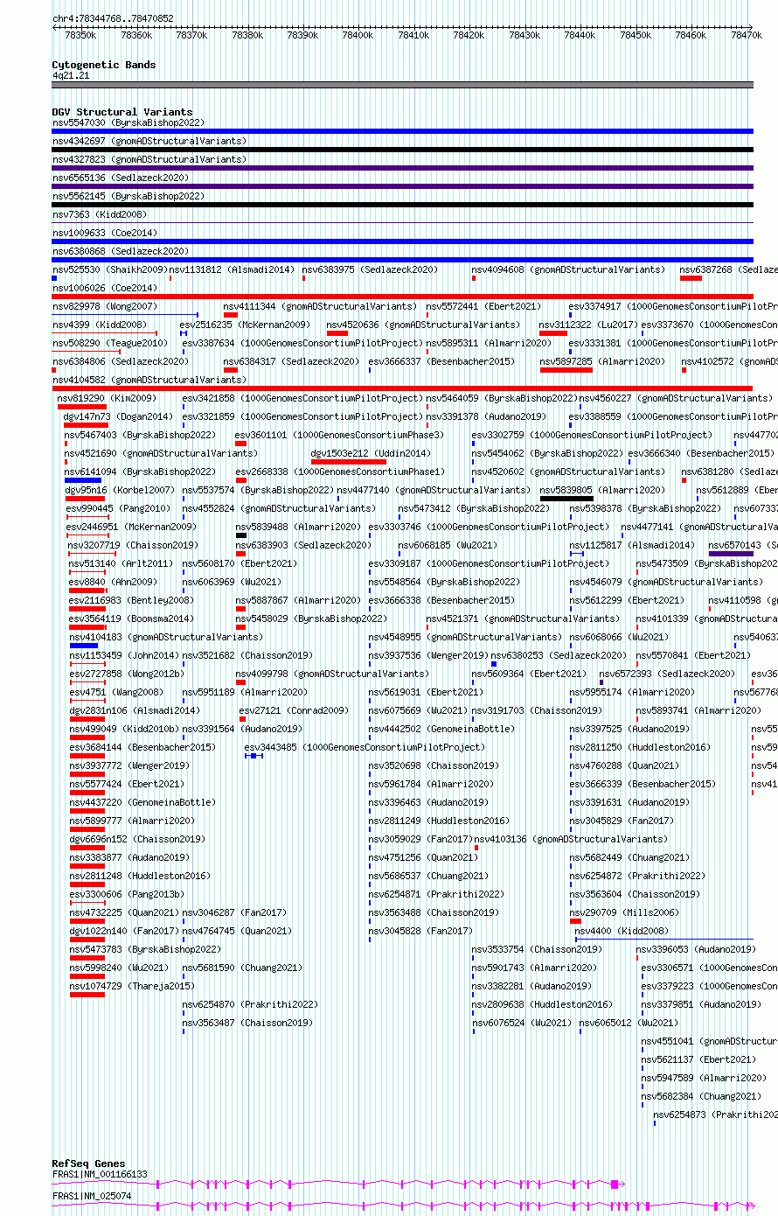Select variant nsv4399 (Kidd2008)
Viewport: 778px width, 1216px height.
pyautogui.click(x=100, y=325)
